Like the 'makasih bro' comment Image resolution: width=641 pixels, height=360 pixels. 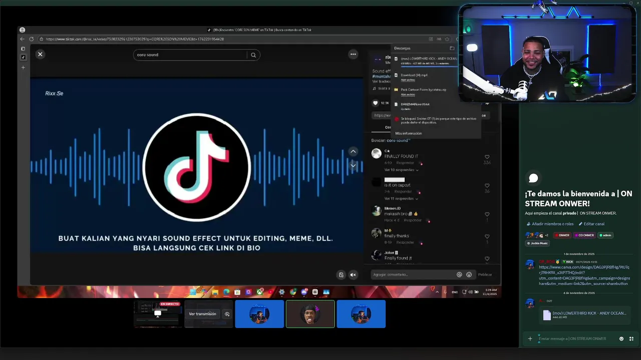(487, 214)
